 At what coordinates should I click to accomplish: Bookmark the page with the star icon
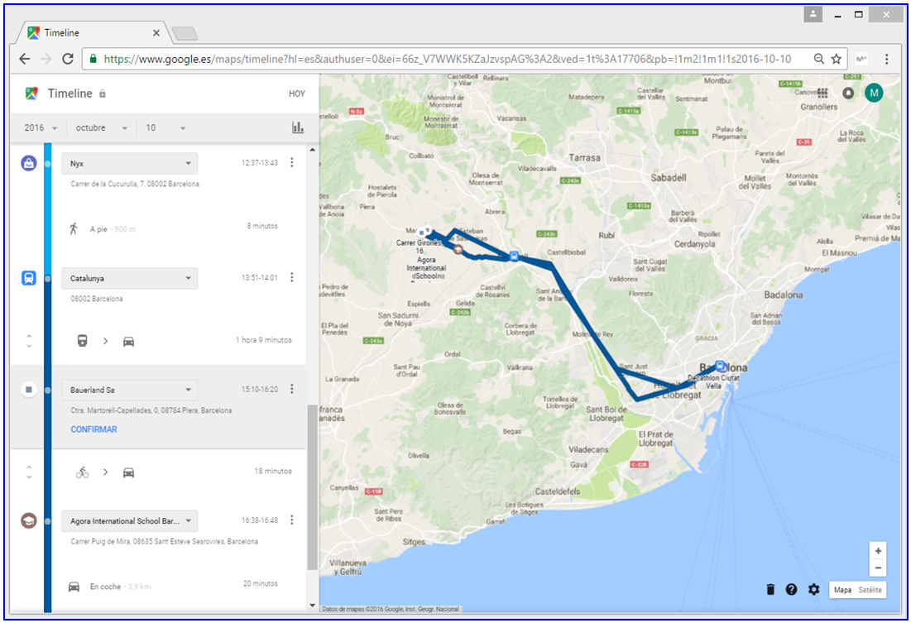837,59
